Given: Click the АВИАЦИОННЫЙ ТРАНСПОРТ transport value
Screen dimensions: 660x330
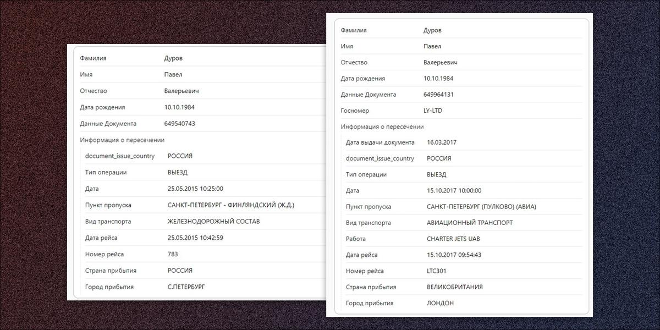Looking at the screenshot, I should coord(470,223).
